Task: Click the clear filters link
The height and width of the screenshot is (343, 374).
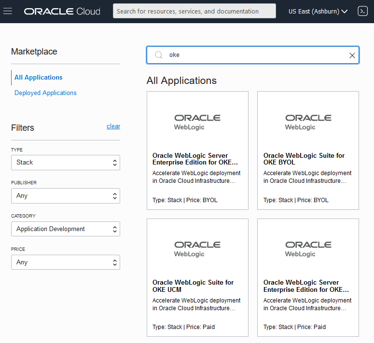Action: tap(113, 126)
